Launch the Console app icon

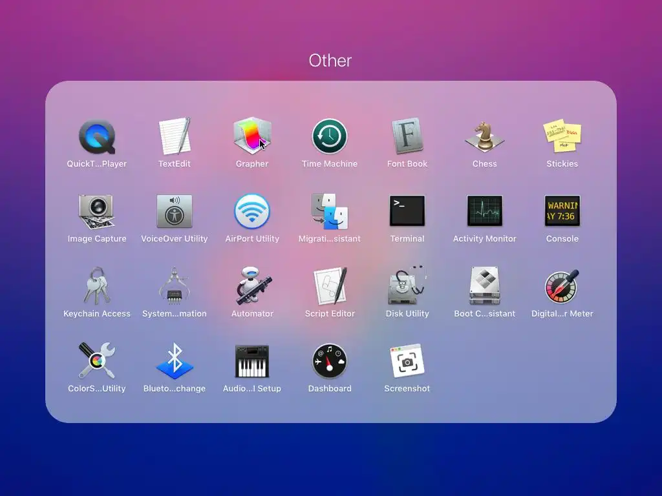562,211
